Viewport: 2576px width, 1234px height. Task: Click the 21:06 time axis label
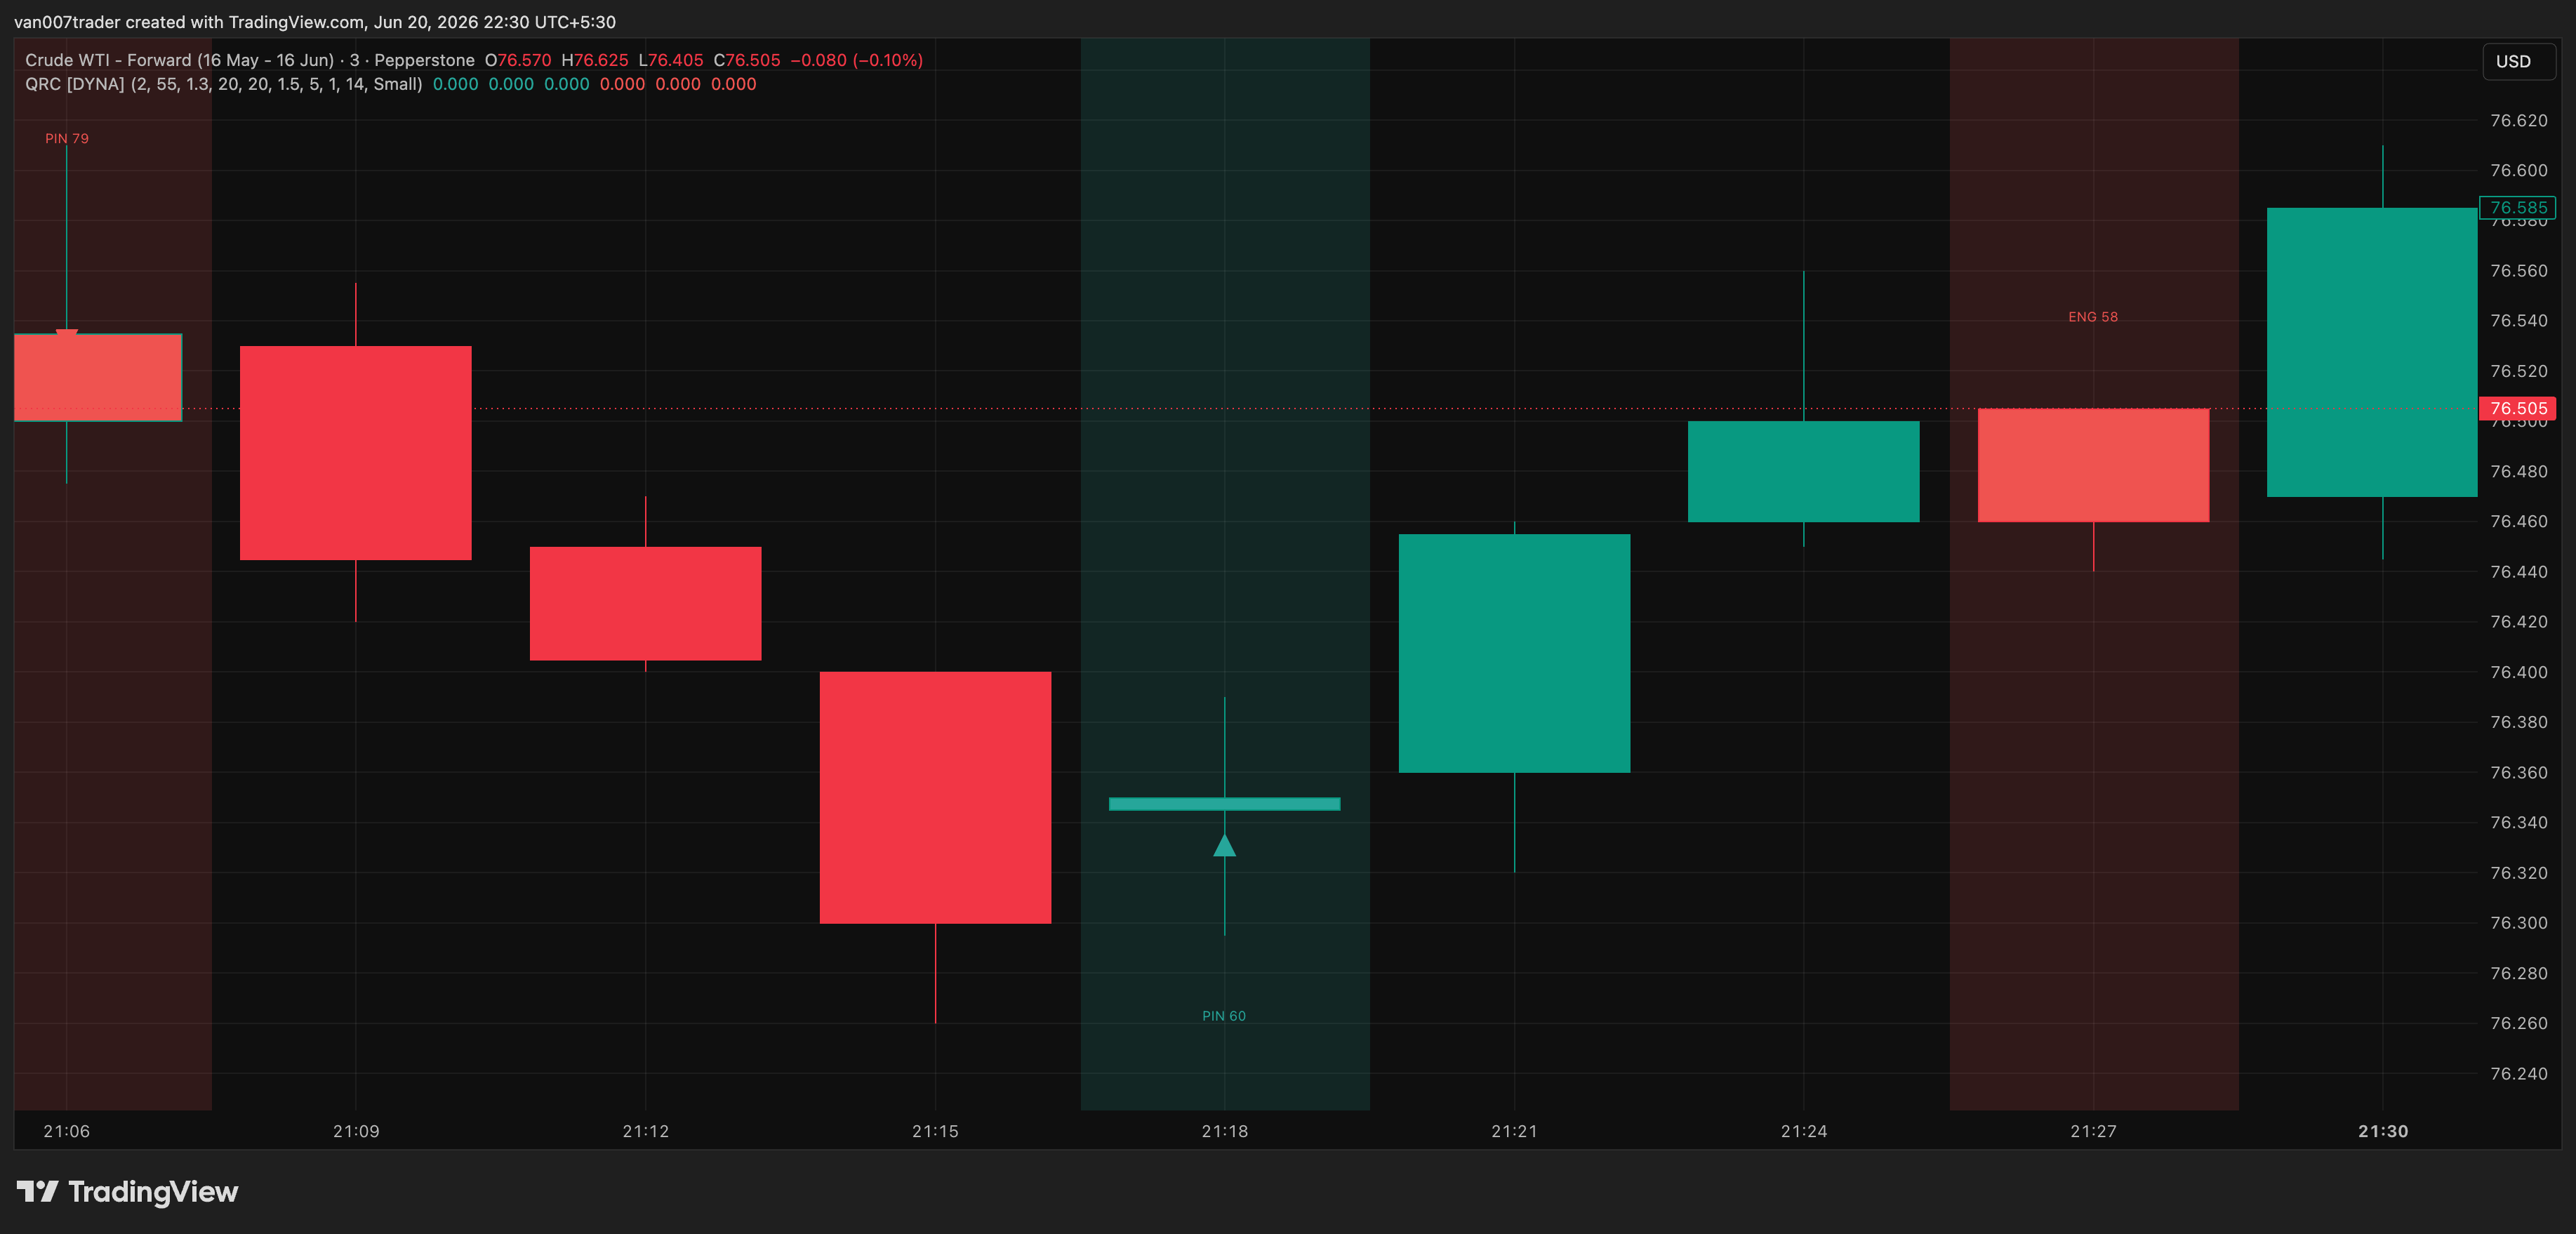(67, 1131)
